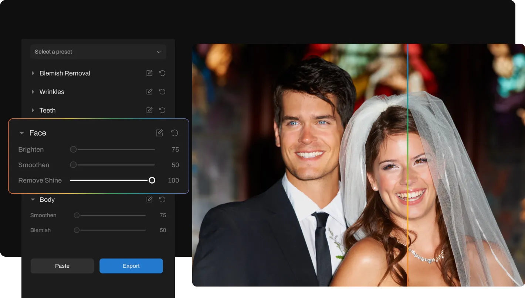Click the before/after divider line on photo
Viewport: 525px width, 298px height.
[x=407, y=166]
